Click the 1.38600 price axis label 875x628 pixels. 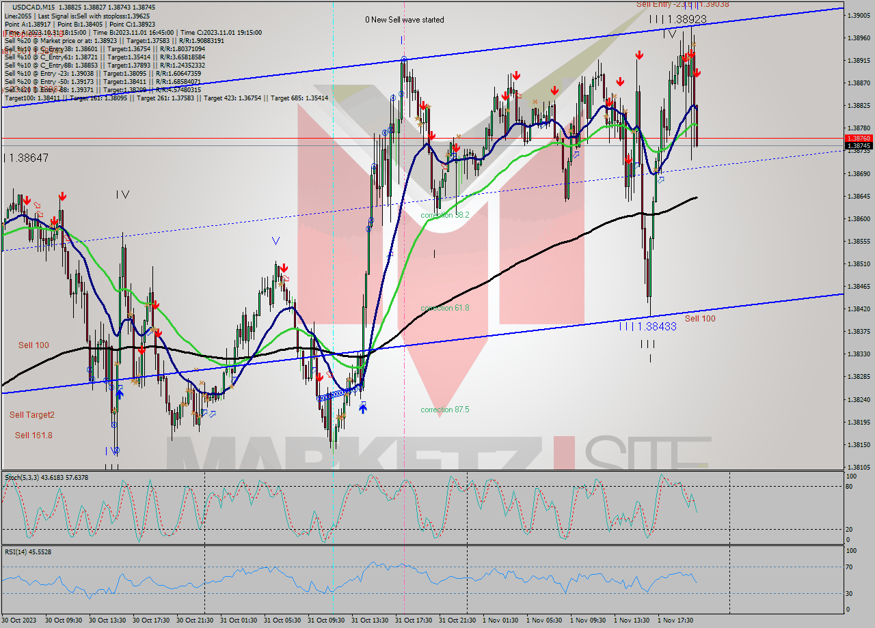(859, 219)
